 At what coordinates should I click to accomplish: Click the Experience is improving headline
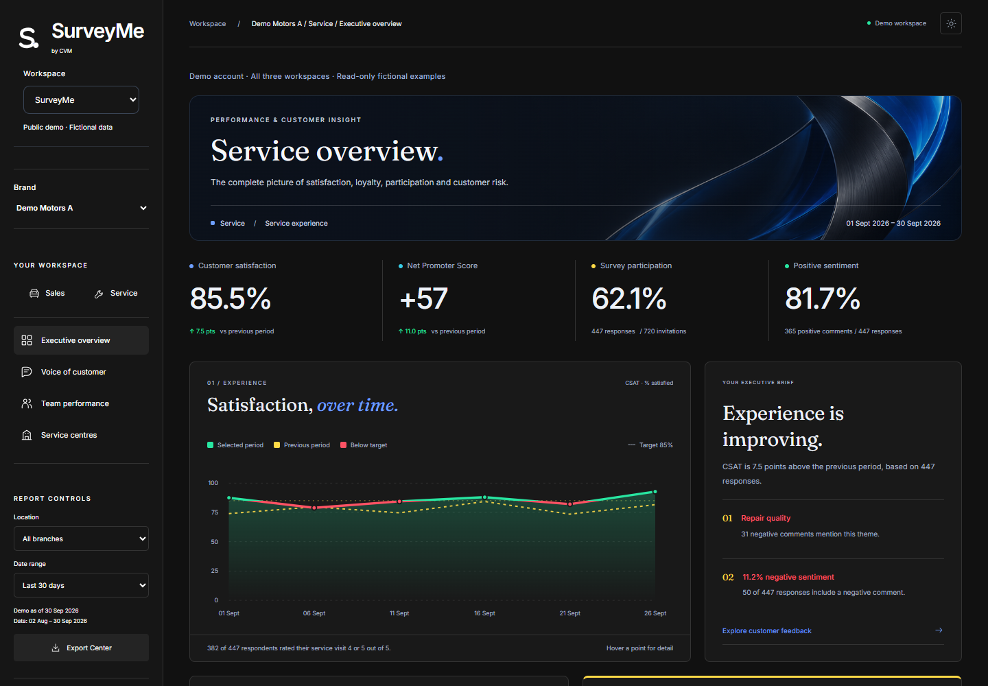[783, 426]
